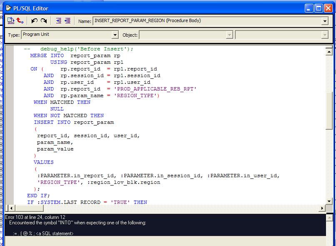Click the horizontal scrollbar right arrow
The width and height of the screenshot is (336, 246).
pyautogui.click(x=322, y=208)
